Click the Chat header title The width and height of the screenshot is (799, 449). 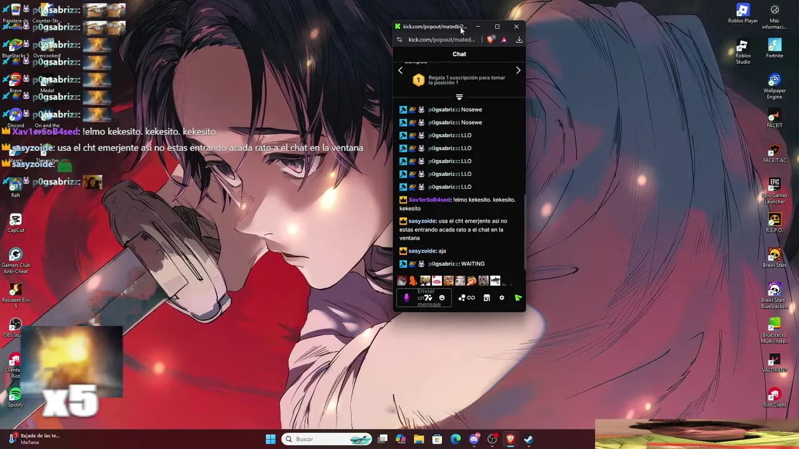point(459,54)
